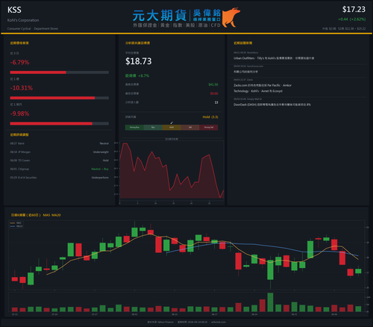This screenshot has width=373, height=327.
Task: Open the DoorDash (DASH) news headline
Action: 272,105
